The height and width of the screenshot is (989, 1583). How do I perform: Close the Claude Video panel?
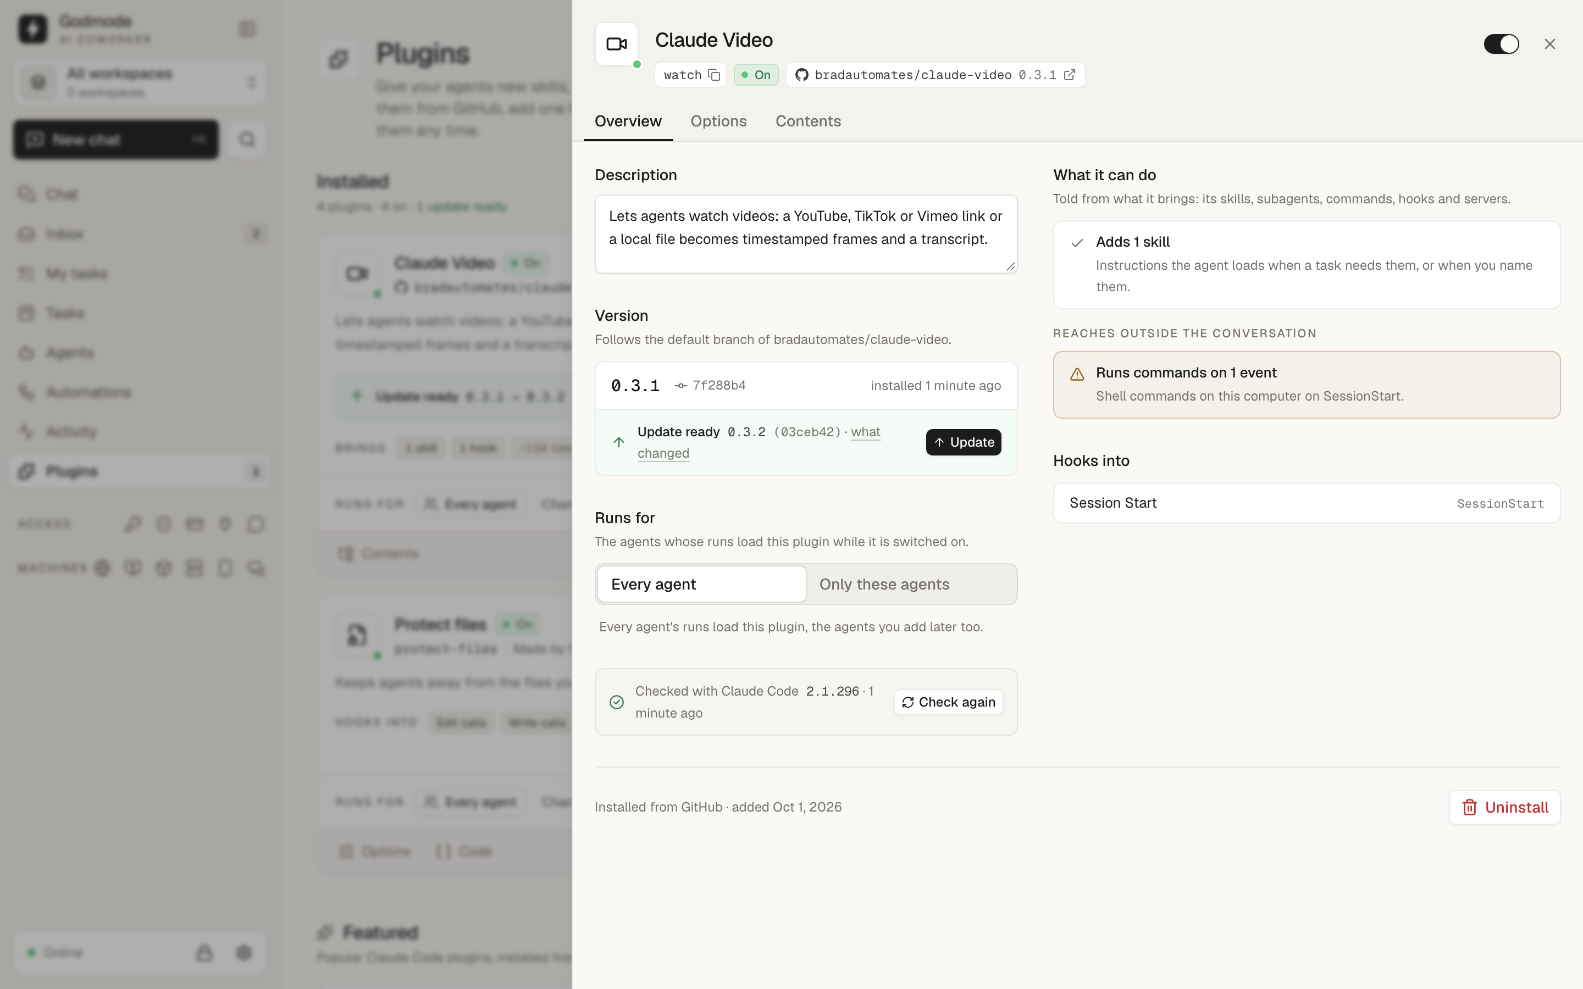pyautogui.click(x=1549, y=44)
